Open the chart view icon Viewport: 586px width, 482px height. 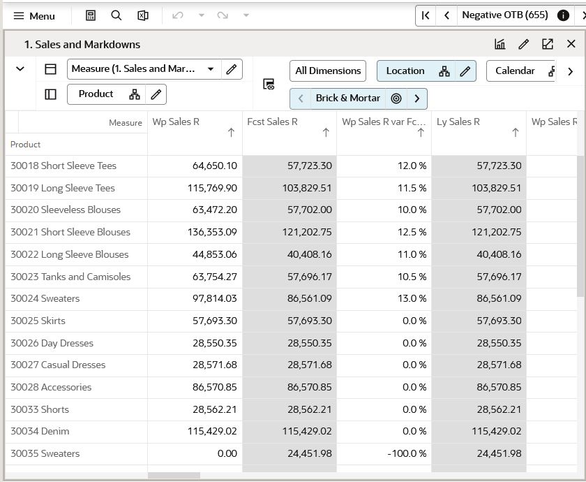point(500,44)
